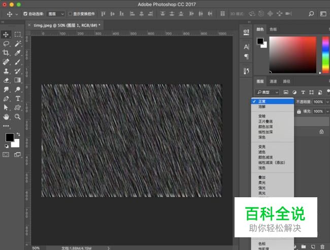Filter layers by type layer icon
Image resolution: width=330 pixels, height=250 pixels.
click(303, 92)
